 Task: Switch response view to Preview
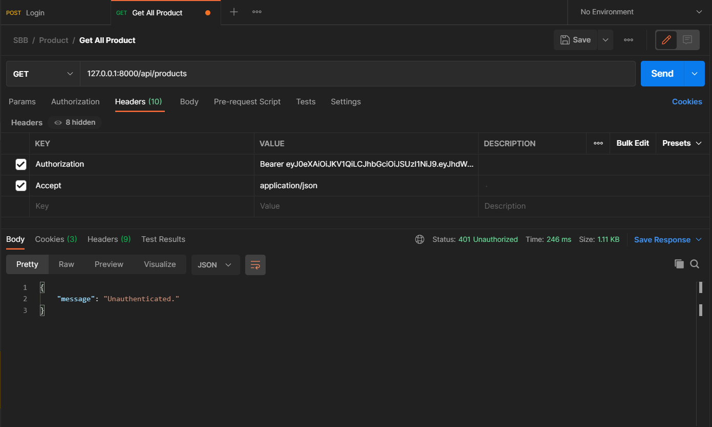(x=109, y=264)
